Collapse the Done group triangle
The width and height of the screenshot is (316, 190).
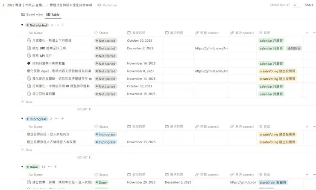click(22, 167)
